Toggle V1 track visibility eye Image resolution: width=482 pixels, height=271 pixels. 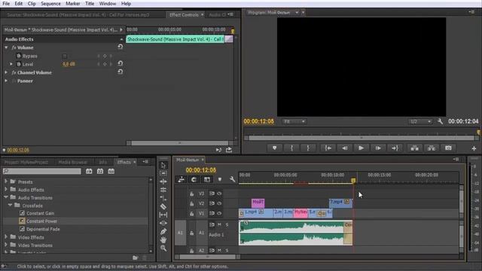(x=219, y=213)
